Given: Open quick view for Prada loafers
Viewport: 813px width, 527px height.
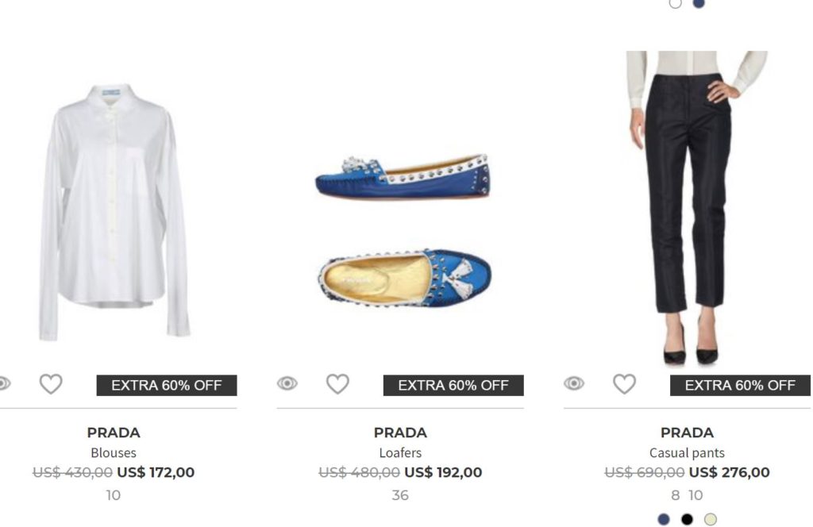Looking at the screenshot, I should click(287, 384).
